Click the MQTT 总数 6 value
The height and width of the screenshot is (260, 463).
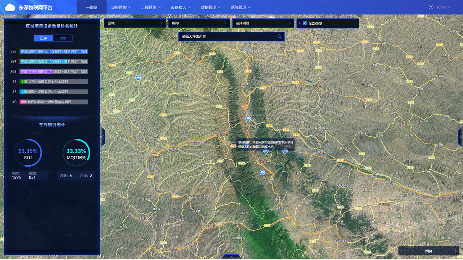[x=71, y=176]
